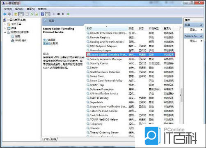Open Help via the blue question mark icon
Screen dimensions: 206x148
click(x=43, y=14)
